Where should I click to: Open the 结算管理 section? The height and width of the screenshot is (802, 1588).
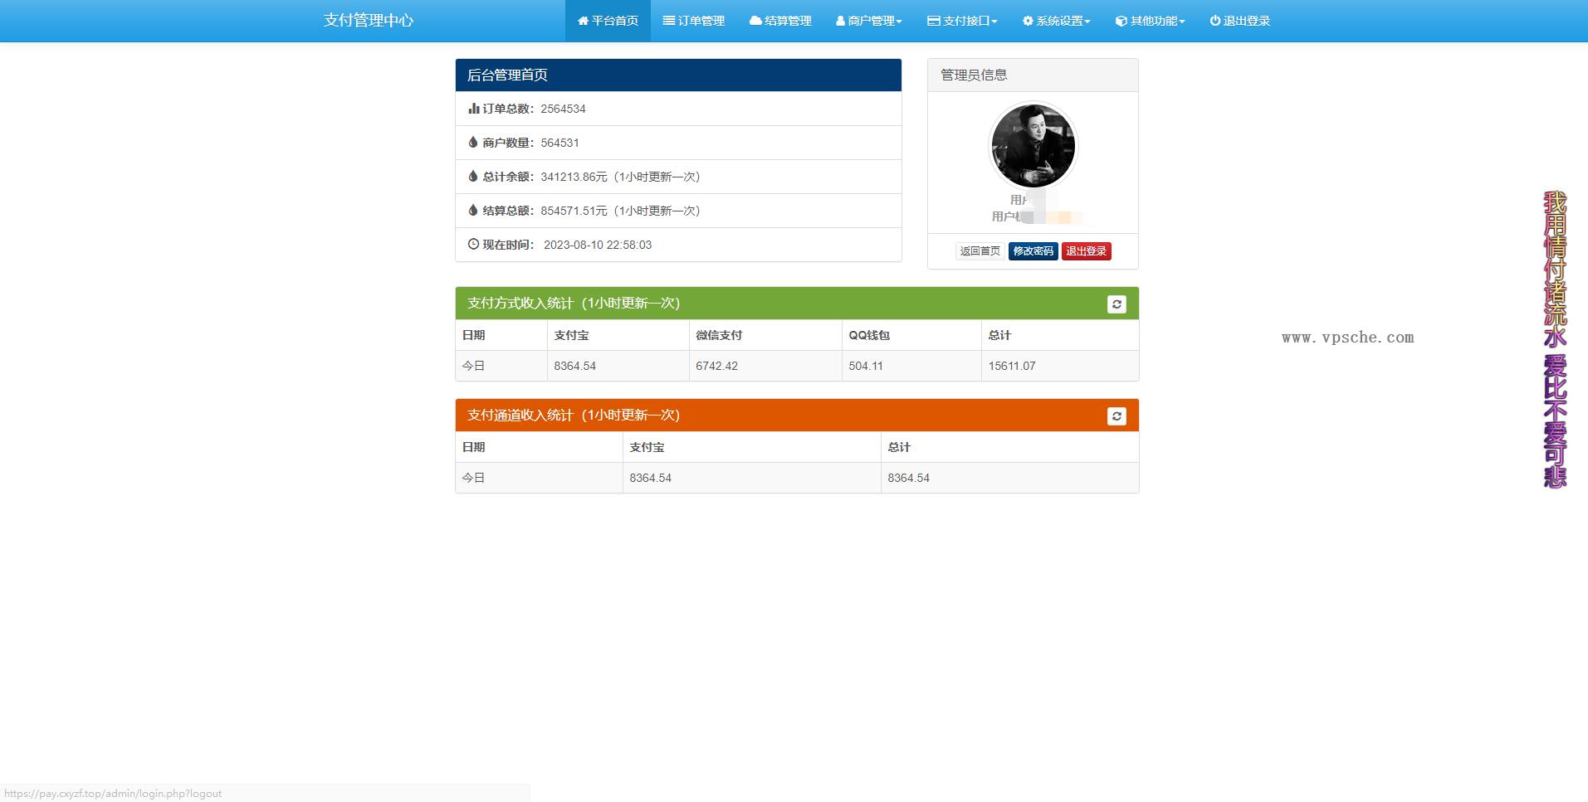point(780,21)
